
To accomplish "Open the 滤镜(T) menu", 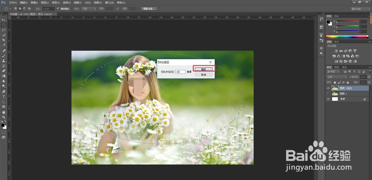I will tap(78, 3).
